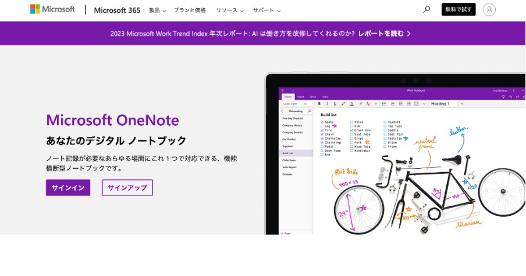Open the search magnifier icon in header
Image resolution: width=526 pixels, height=276 pixels.
427,9
